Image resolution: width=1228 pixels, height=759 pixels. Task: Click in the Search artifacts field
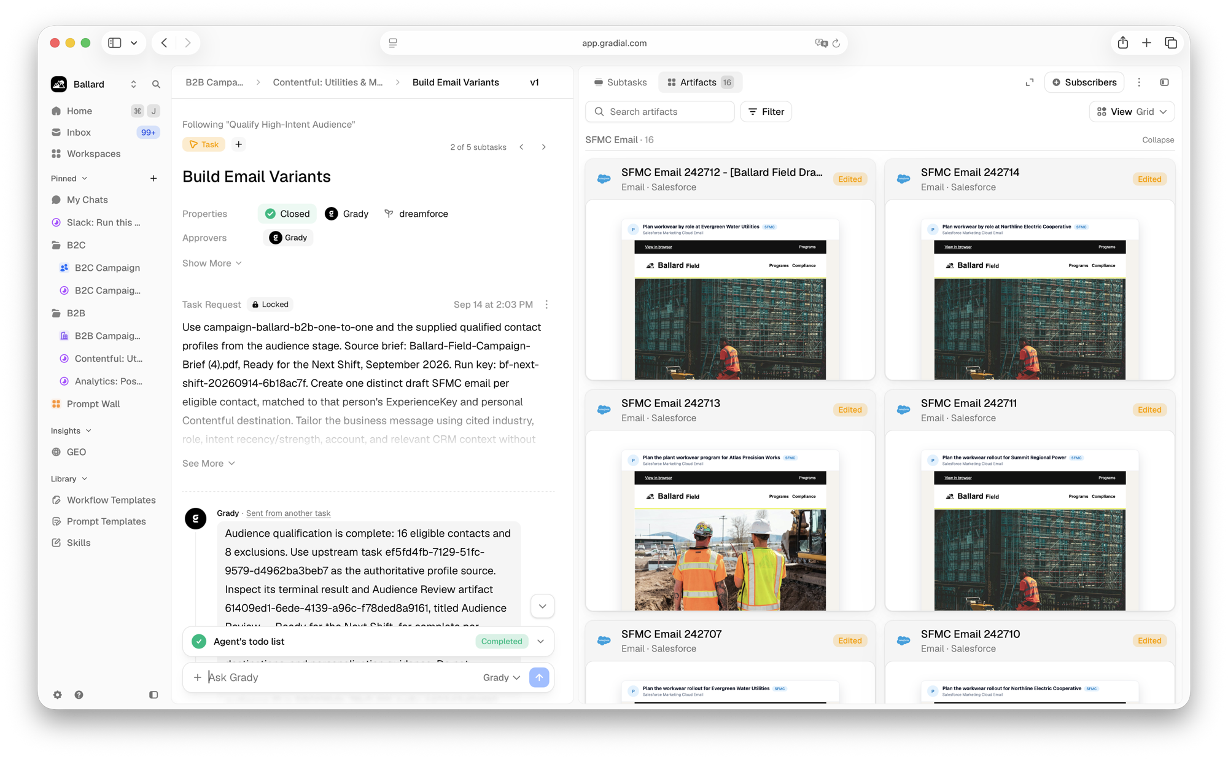tap(660, 112)
